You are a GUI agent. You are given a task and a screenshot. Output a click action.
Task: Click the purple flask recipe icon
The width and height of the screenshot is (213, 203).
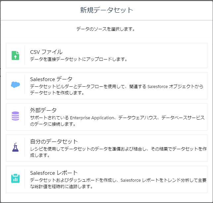point(16,147)
